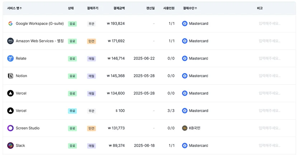The width and height of the screenshot is (297, 156).
Task: Click the Slack logo icon
Action: tap(10, 146)
